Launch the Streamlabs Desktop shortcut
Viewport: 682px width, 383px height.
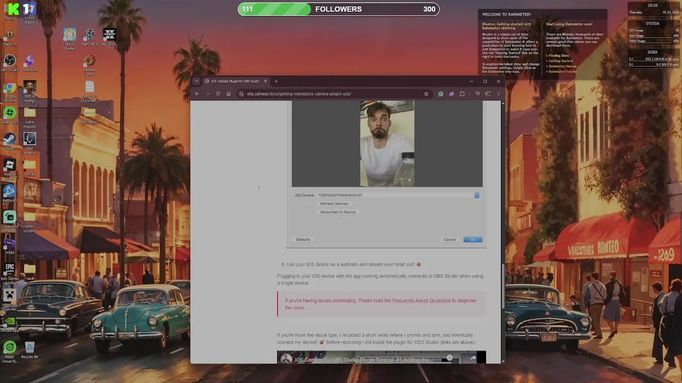(x=10, y=221)
